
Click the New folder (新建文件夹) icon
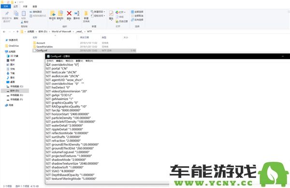pyautogui.click(x=86, y=14)
